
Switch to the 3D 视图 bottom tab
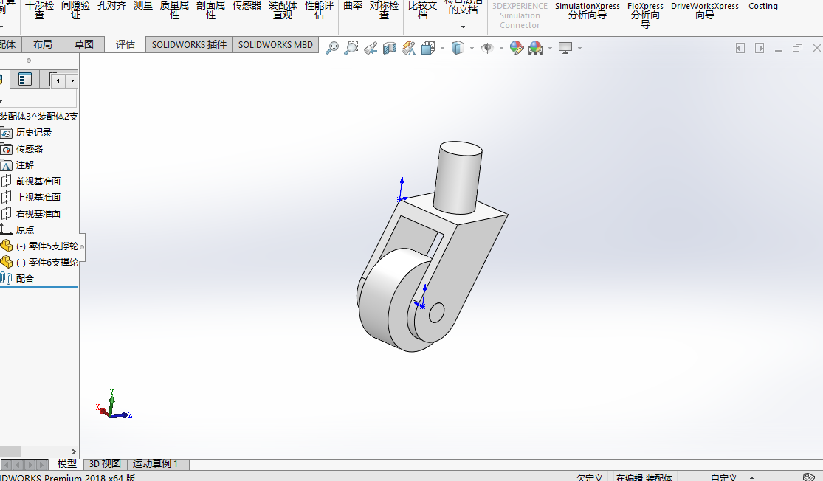[x=105, y=464]
